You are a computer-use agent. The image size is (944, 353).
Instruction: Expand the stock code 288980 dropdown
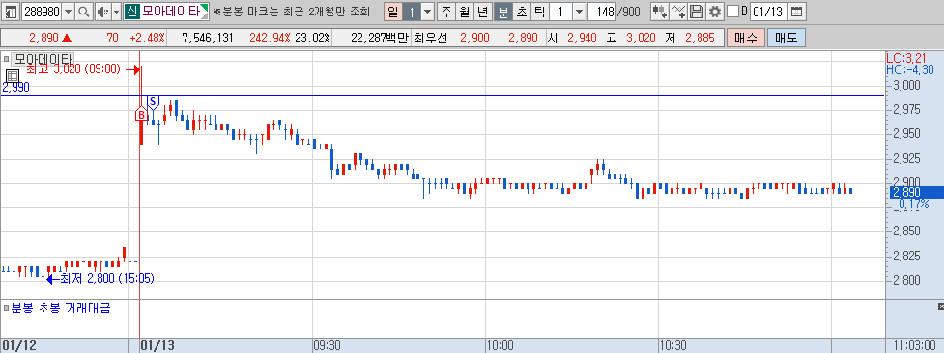click(68, 11)
